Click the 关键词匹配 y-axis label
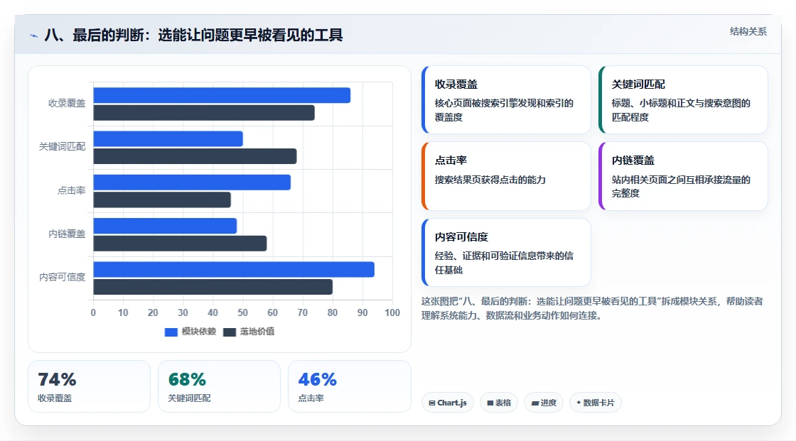 [x=62, y=147]
